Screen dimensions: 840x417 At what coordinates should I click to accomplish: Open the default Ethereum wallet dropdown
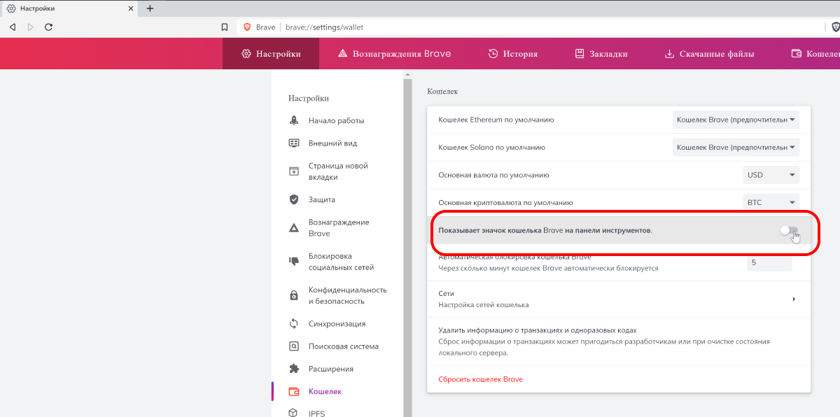click(x=736, y=120)
